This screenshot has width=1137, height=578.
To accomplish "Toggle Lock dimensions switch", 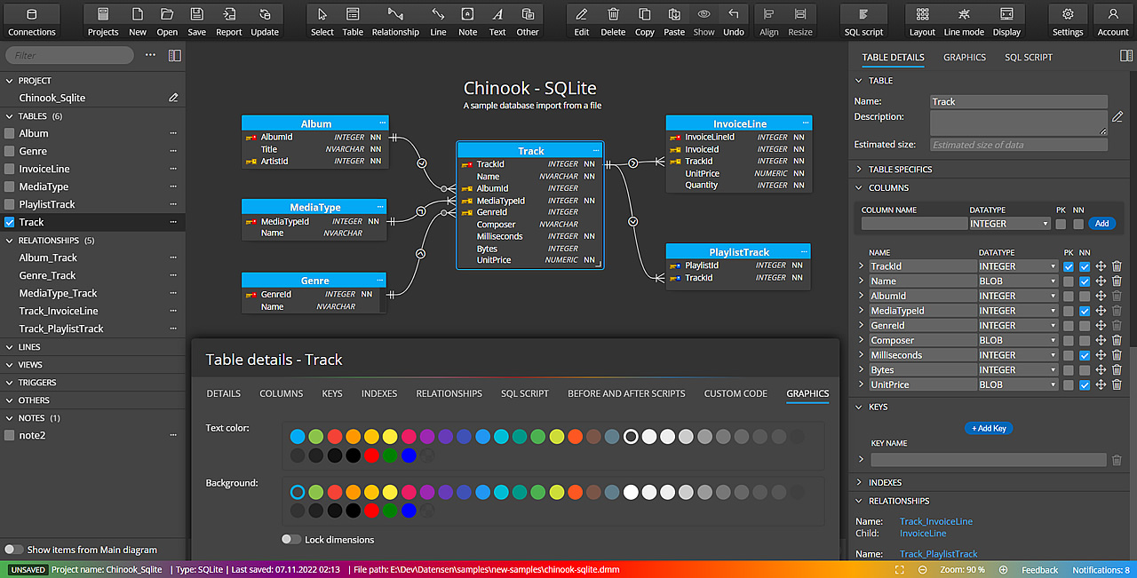I will [290, 539].
